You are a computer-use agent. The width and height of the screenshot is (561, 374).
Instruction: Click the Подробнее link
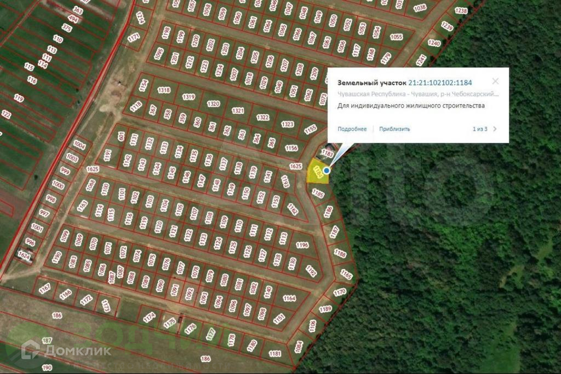point(352,129)
